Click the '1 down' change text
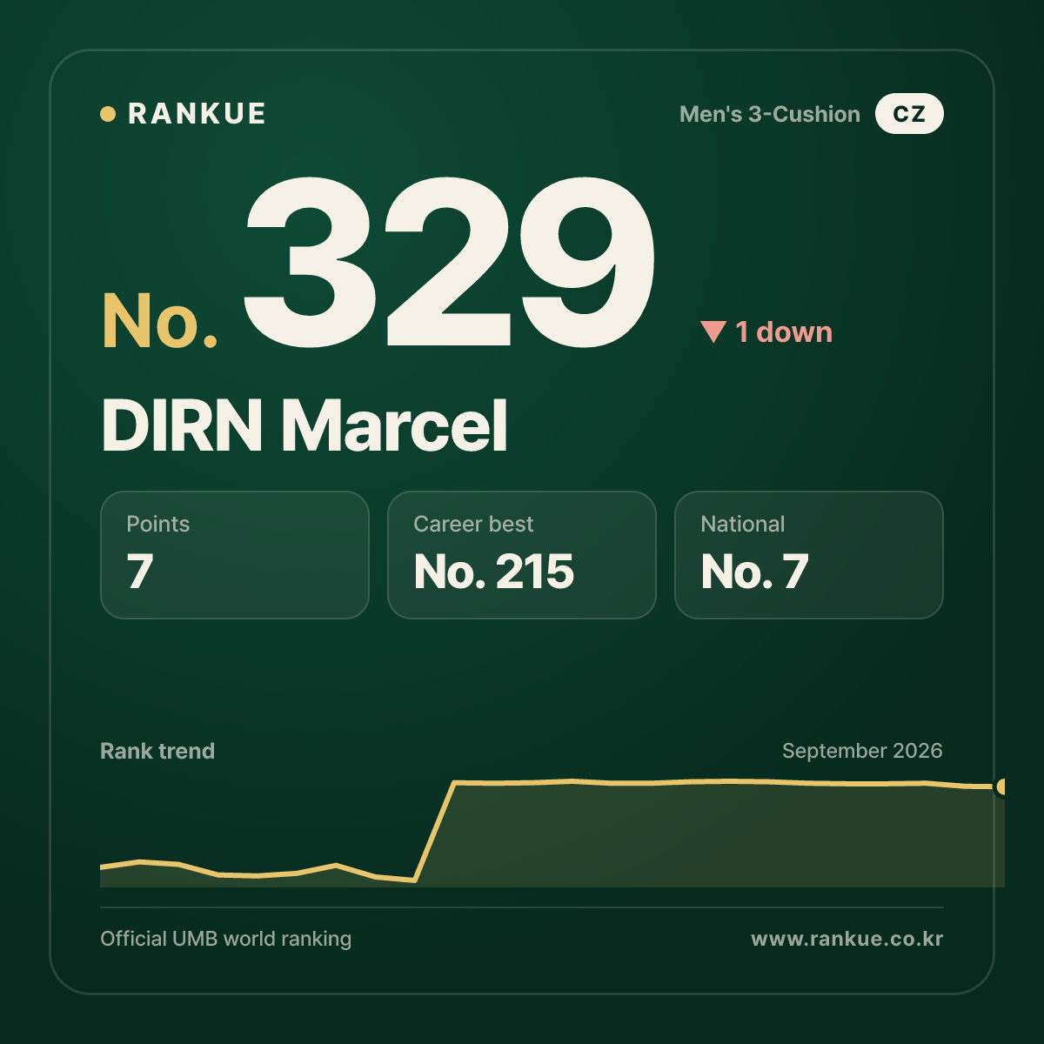The width and height of the screenshot is (1044, 1044). click(784, 331)
